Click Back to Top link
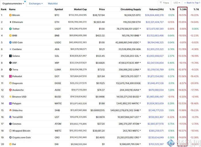Image resolution: width=201 pixels, height=147 pixels. (192, 3)
